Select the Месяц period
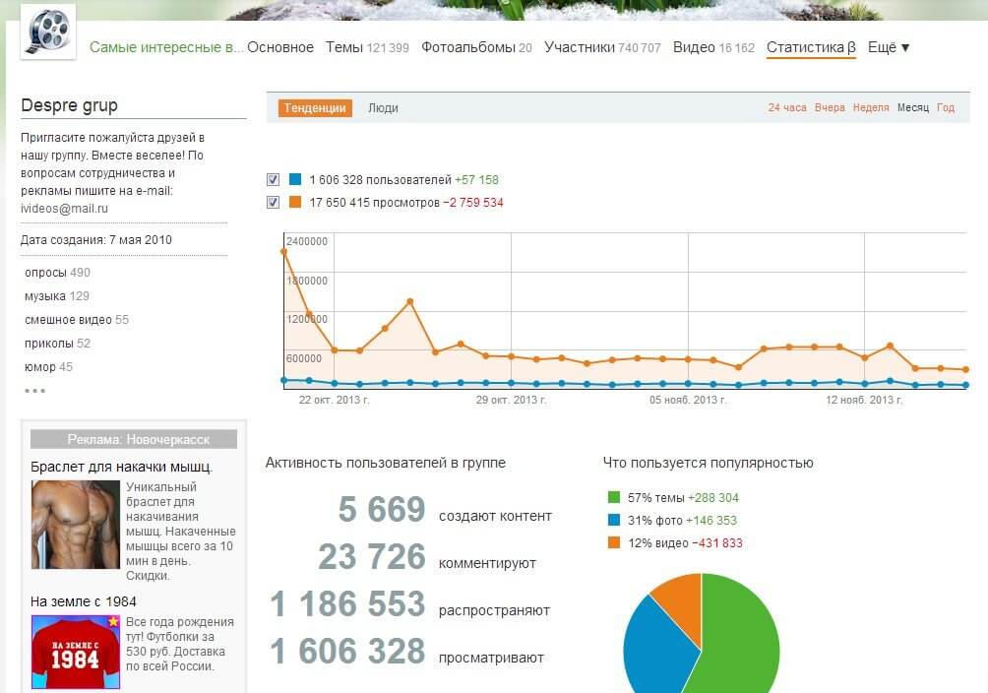The height and width of the screenshot is (693, 988). click(913, 108)
